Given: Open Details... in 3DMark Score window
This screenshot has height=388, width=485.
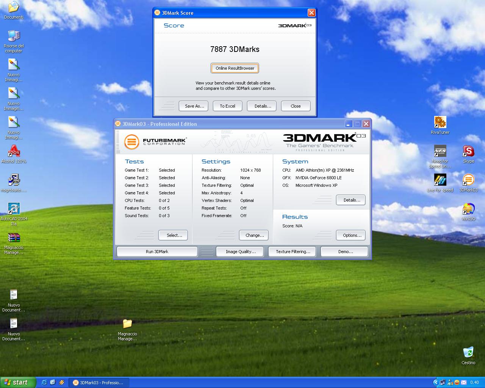Looking at the screenshot, I should (263, 106).
